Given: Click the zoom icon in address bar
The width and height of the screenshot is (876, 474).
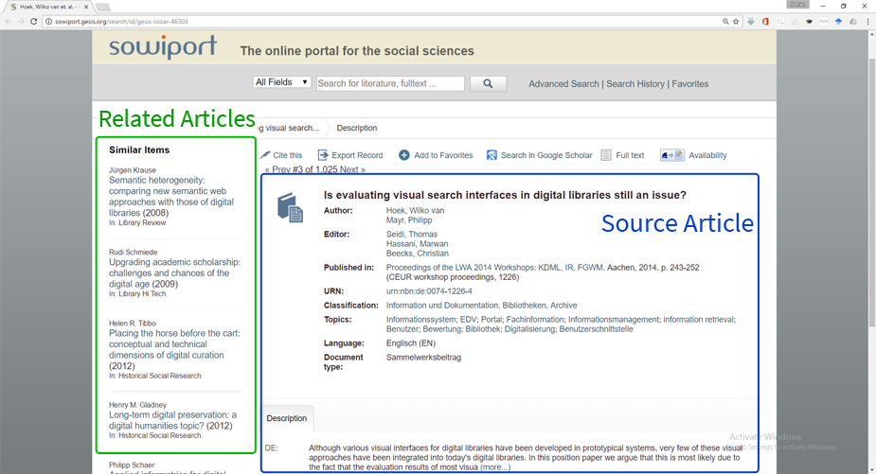Looking at the screenshot, I should coord(725,21).
